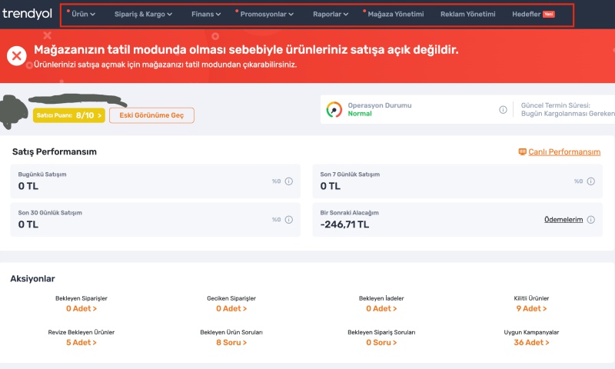615x369 pixels.
Task: Open the Finans dropdown
Action: tap(206, 14)
